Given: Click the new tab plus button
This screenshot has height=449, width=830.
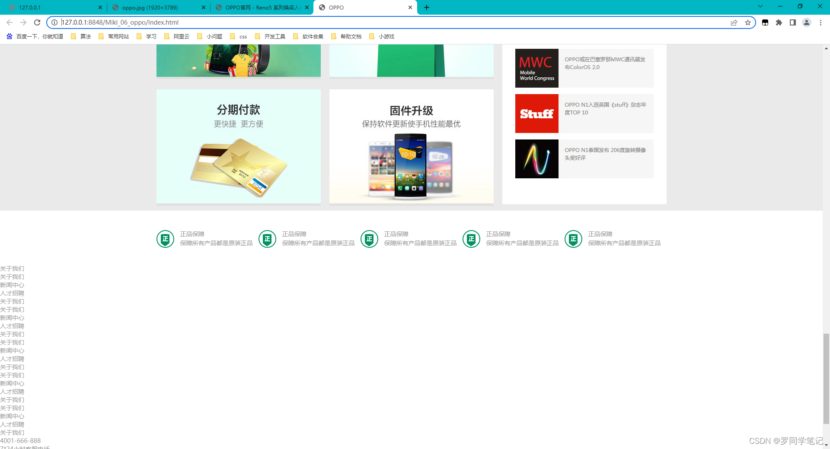Looking at the screenshot, I should coord(427,7).
